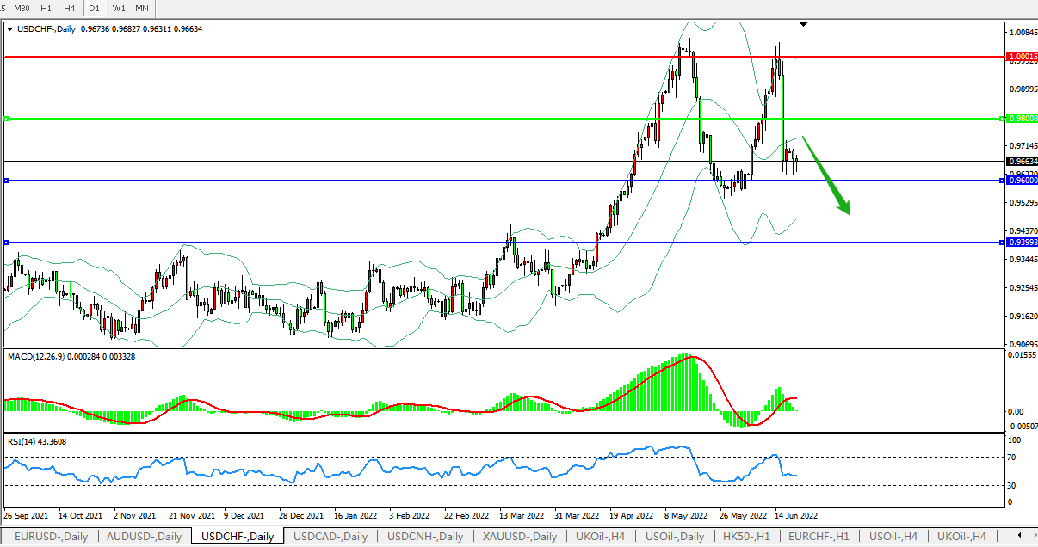Image resolution: width=1038 pixels, height=547 pixels.
Task: Click left handle of blue 0.96000 line
Action: click(6, 181)
